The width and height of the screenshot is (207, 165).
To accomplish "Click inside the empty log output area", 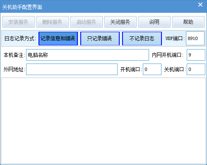I will [x=103, y=121].
